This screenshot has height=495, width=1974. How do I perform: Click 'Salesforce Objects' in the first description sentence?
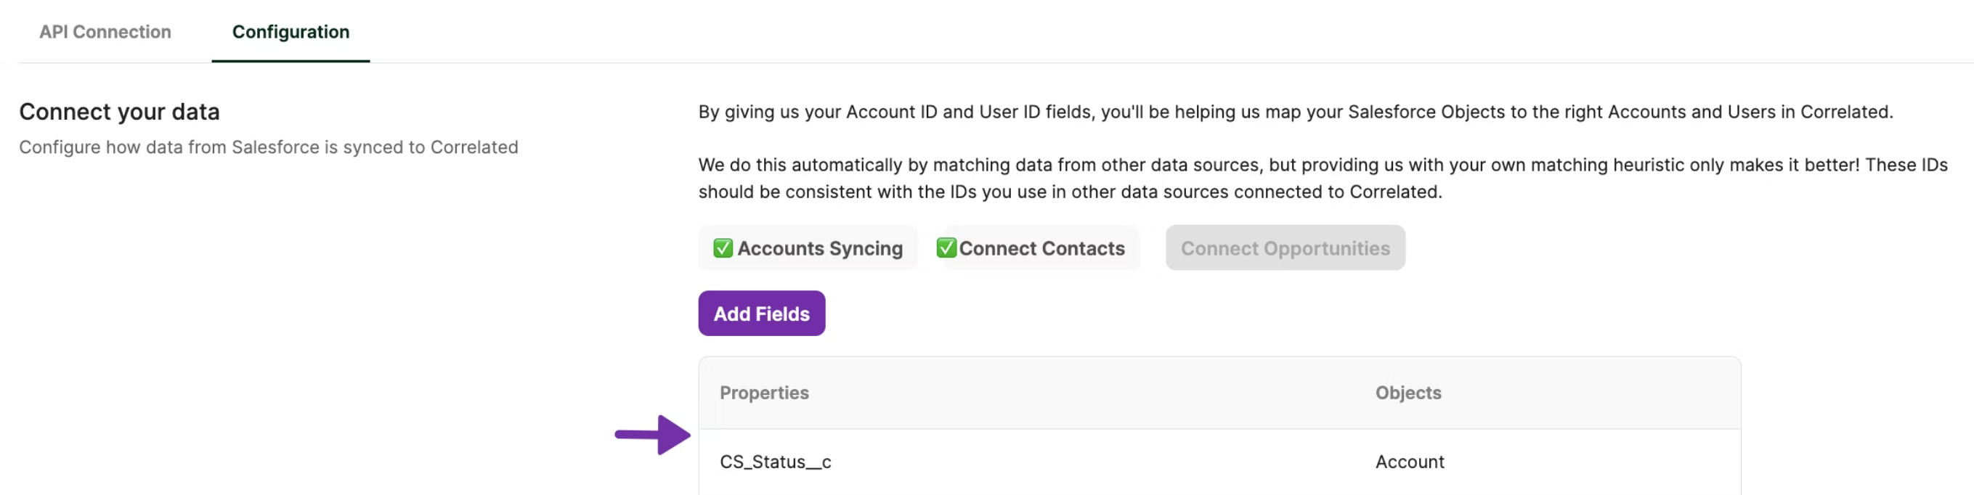click(1426, 112)
